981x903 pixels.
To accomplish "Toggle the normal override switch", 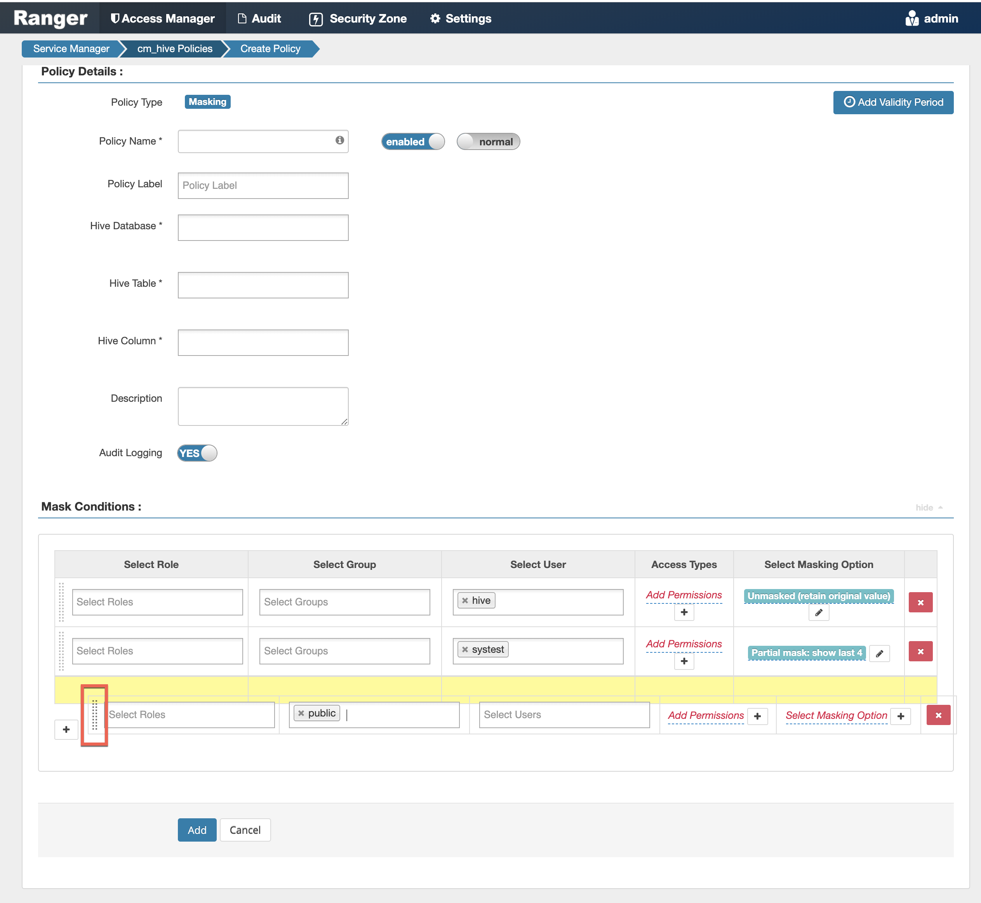I will tap(488, 142).
